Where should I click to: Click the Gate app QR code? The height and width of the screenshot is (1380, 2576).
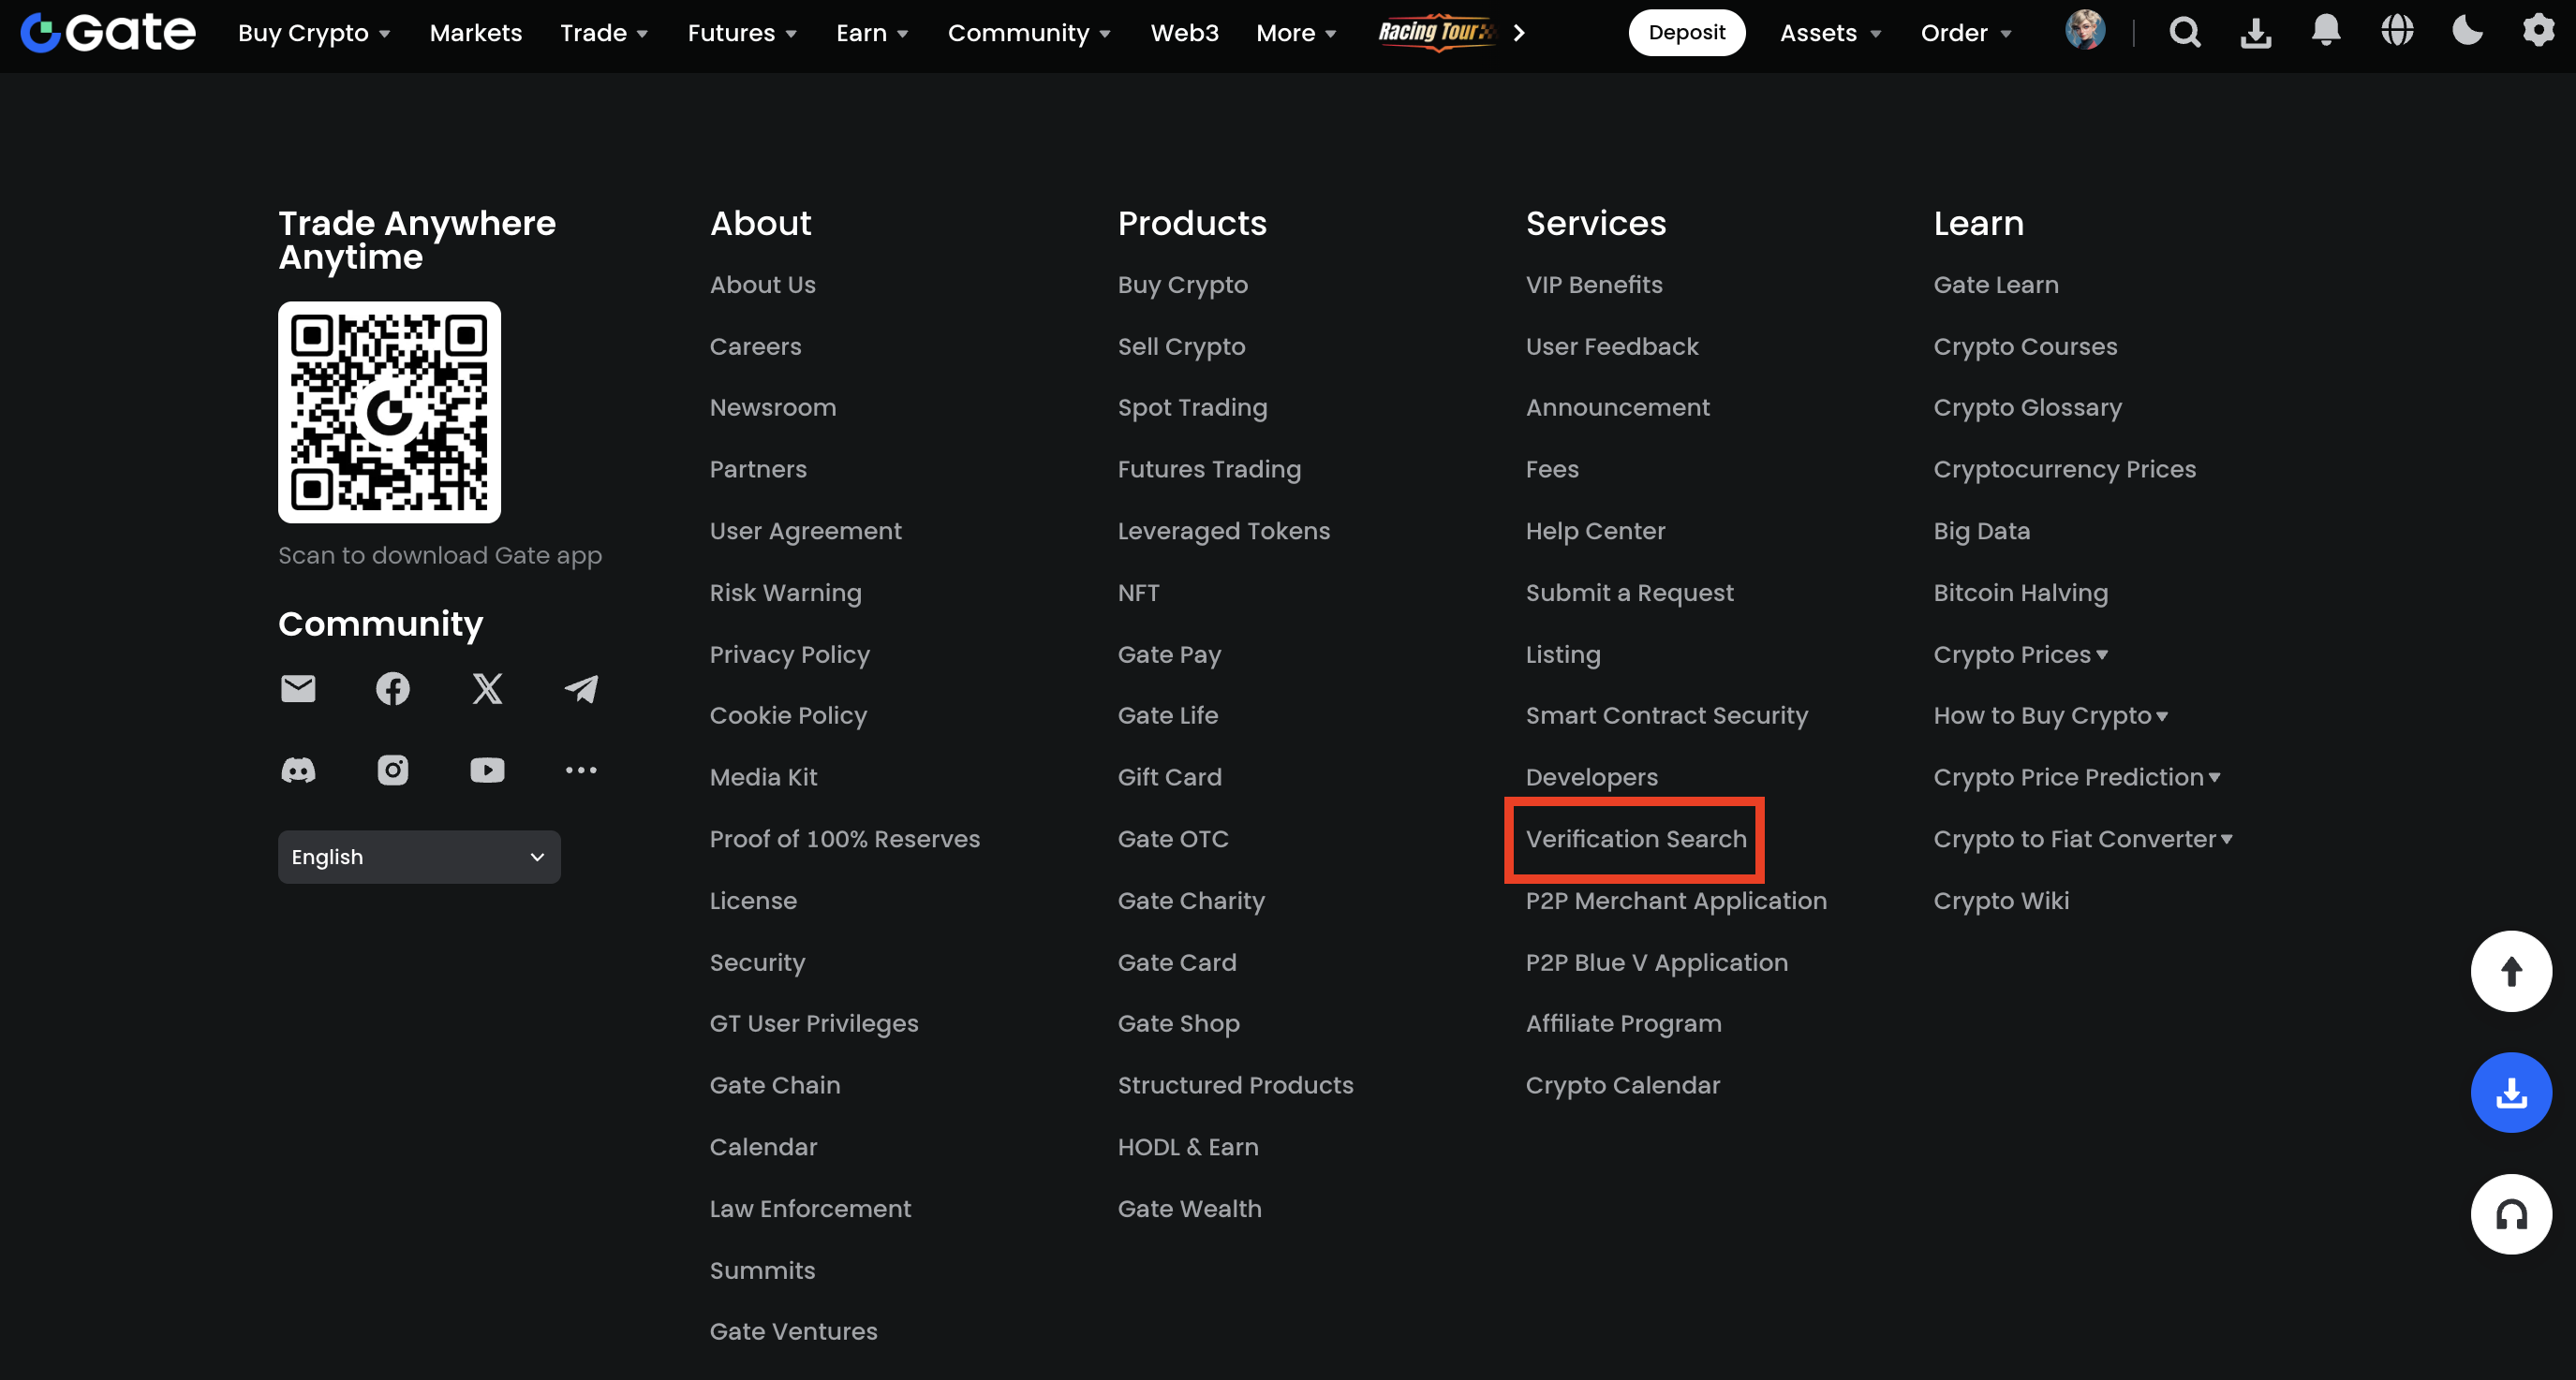[x=389, y=412]
